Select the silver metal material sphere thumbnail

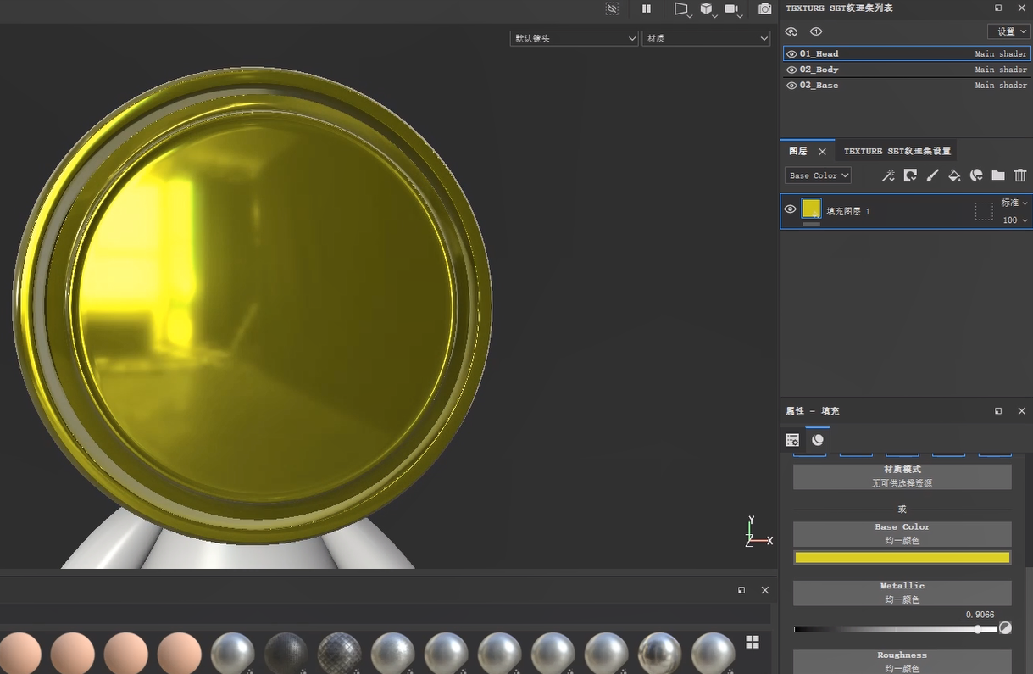(232, 653)
